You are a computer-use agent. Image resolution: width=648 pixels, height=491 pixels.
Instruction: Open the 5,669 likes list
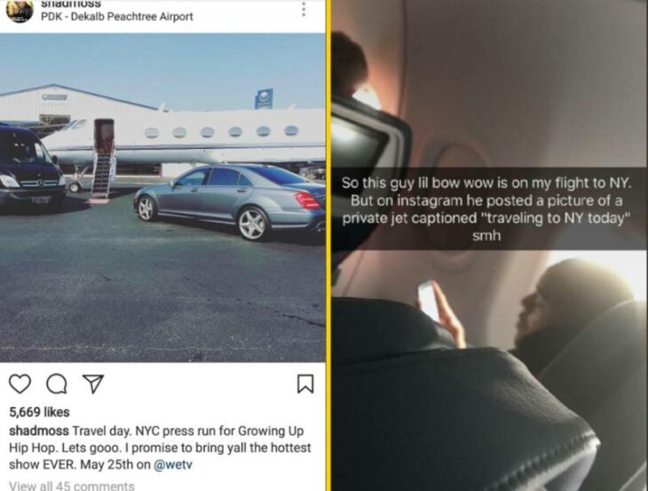pos(39,412)
